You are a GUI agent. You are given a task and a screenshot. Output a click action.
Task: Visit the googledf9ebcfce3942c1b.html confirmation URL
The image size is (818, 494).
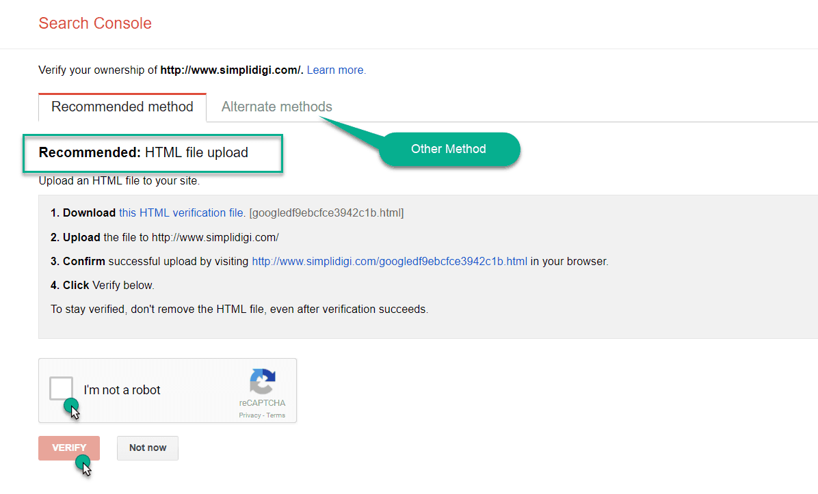click(x=389, y=261)
